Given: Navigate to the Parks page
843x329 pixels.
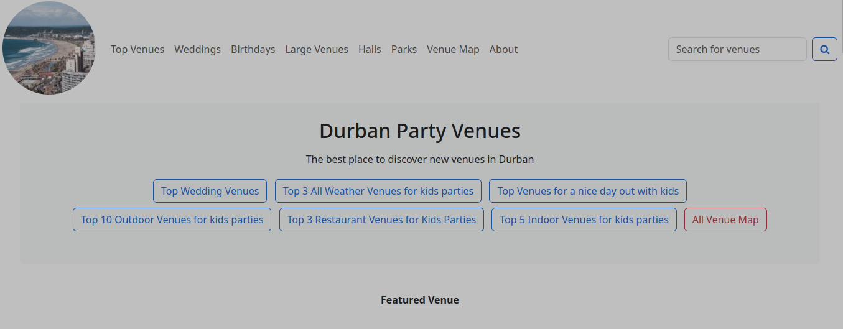Looking at the screenshot, I should point(404,49).
